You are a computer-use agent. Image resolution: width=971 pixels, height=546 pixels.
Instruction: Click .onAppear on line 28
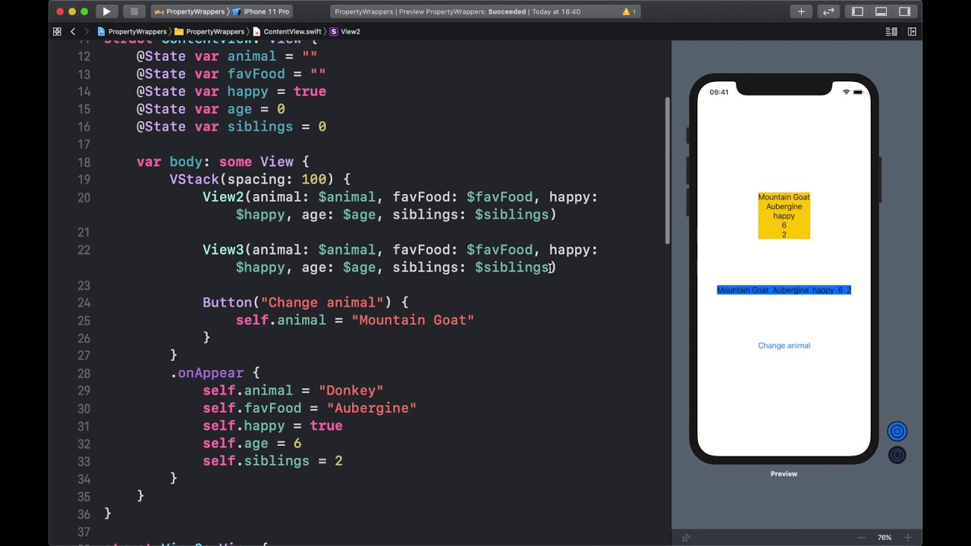(x=207, y=373)
